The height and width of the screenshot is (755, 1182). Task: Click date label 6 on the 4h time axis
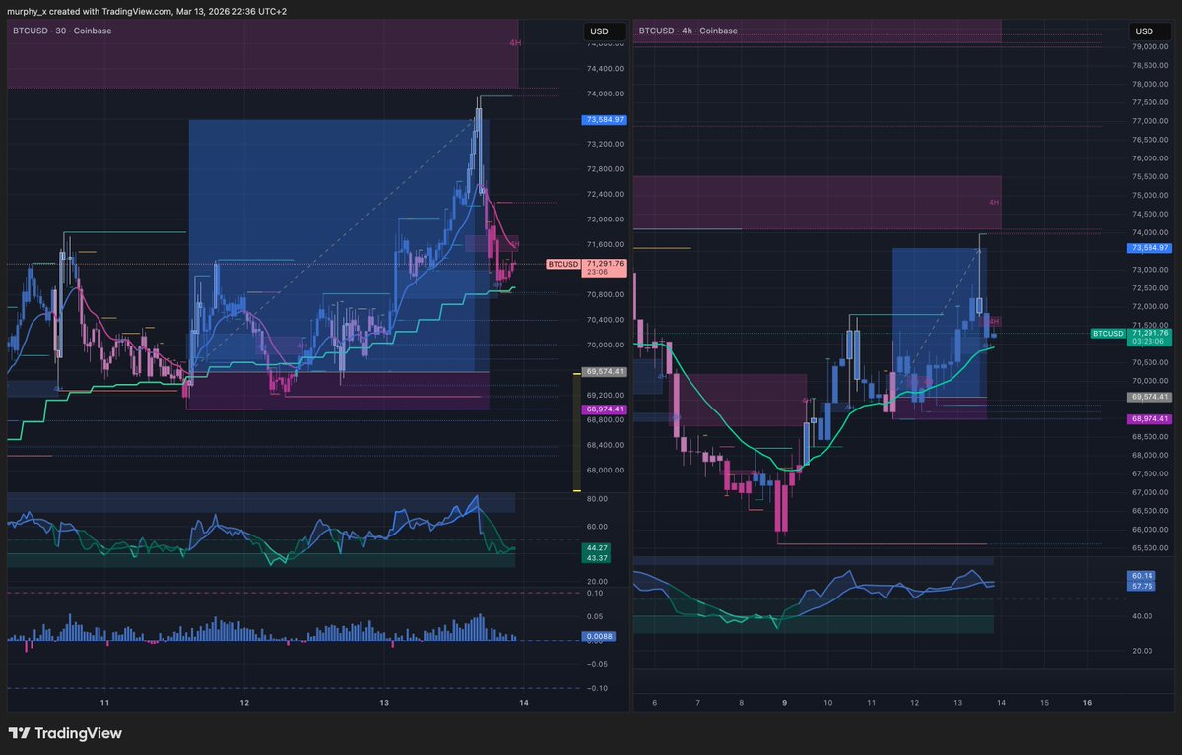[x=654, y=703]
